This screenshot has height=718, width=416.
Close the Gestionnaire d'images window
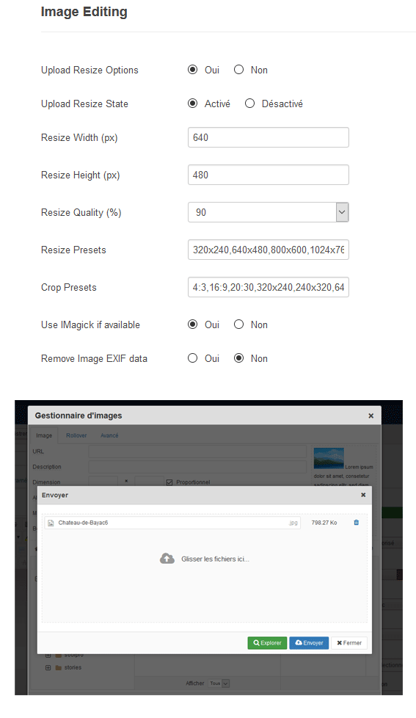pyautogui.click(x=371, y=416)
